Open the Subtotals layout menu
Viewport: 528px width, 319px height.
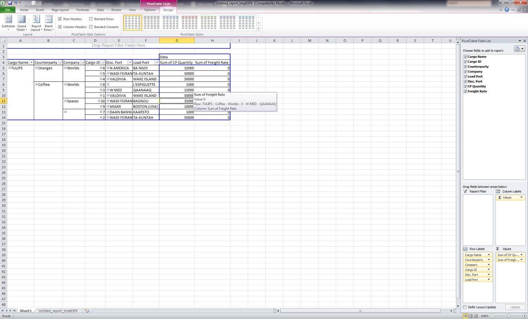(8, 23)
